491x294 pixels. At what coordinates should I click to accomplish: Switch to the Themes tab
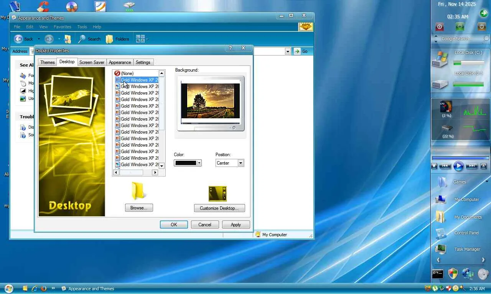click(x=48, y=62)
